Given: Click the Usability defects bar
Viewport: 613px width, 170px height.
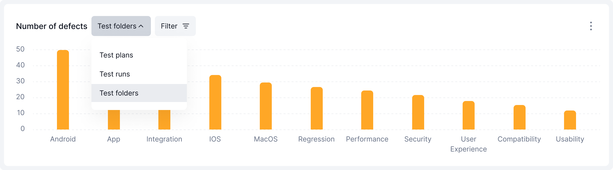Looking at the screenshot, I should click(x=570, y=120).
